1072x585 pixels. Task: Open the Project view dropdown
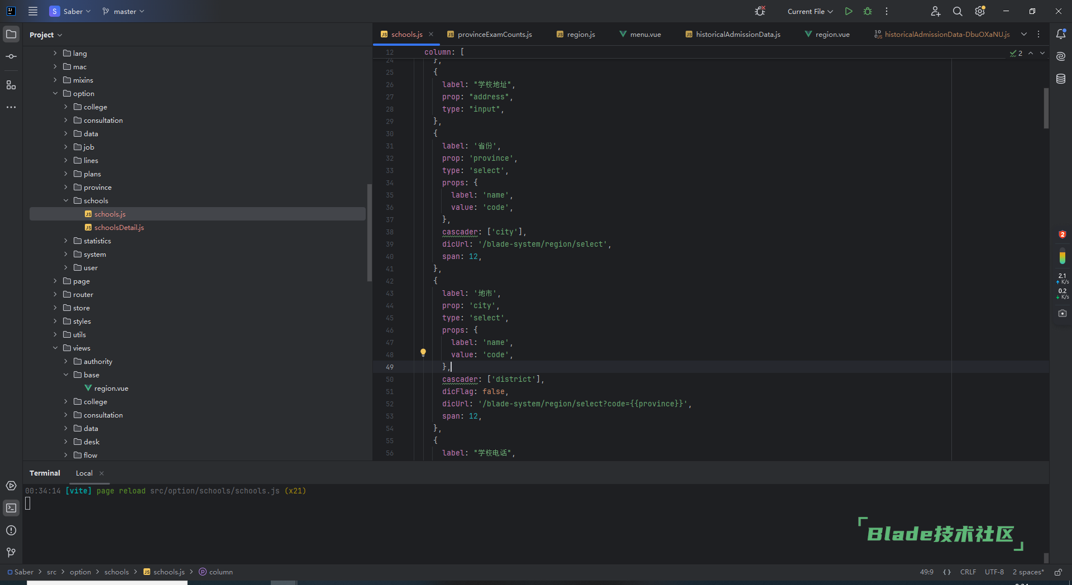[46, 35]
